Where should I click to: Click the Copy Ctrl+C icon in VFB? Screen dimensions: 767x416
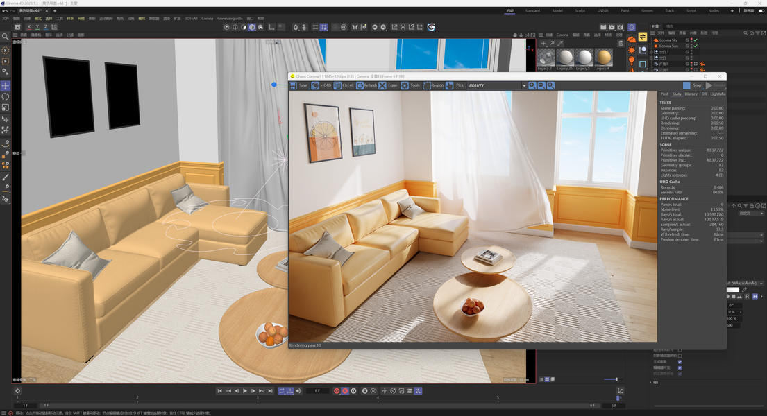pos(337,85)
